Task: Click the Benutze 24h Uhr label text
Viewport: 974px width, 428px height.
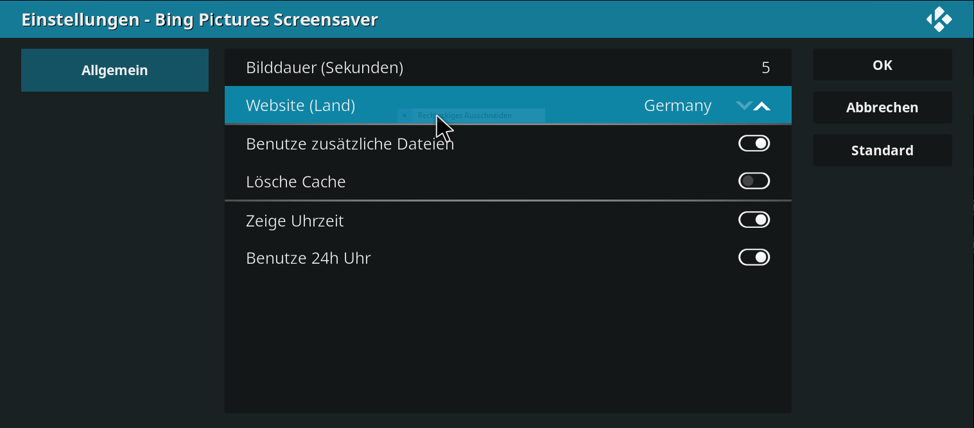Action: [x=308, y=258]
